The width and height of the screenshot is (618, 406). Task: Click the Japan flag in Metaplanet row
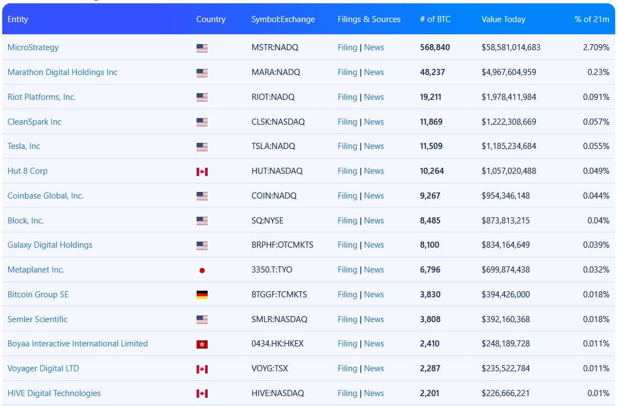point(202,270)
